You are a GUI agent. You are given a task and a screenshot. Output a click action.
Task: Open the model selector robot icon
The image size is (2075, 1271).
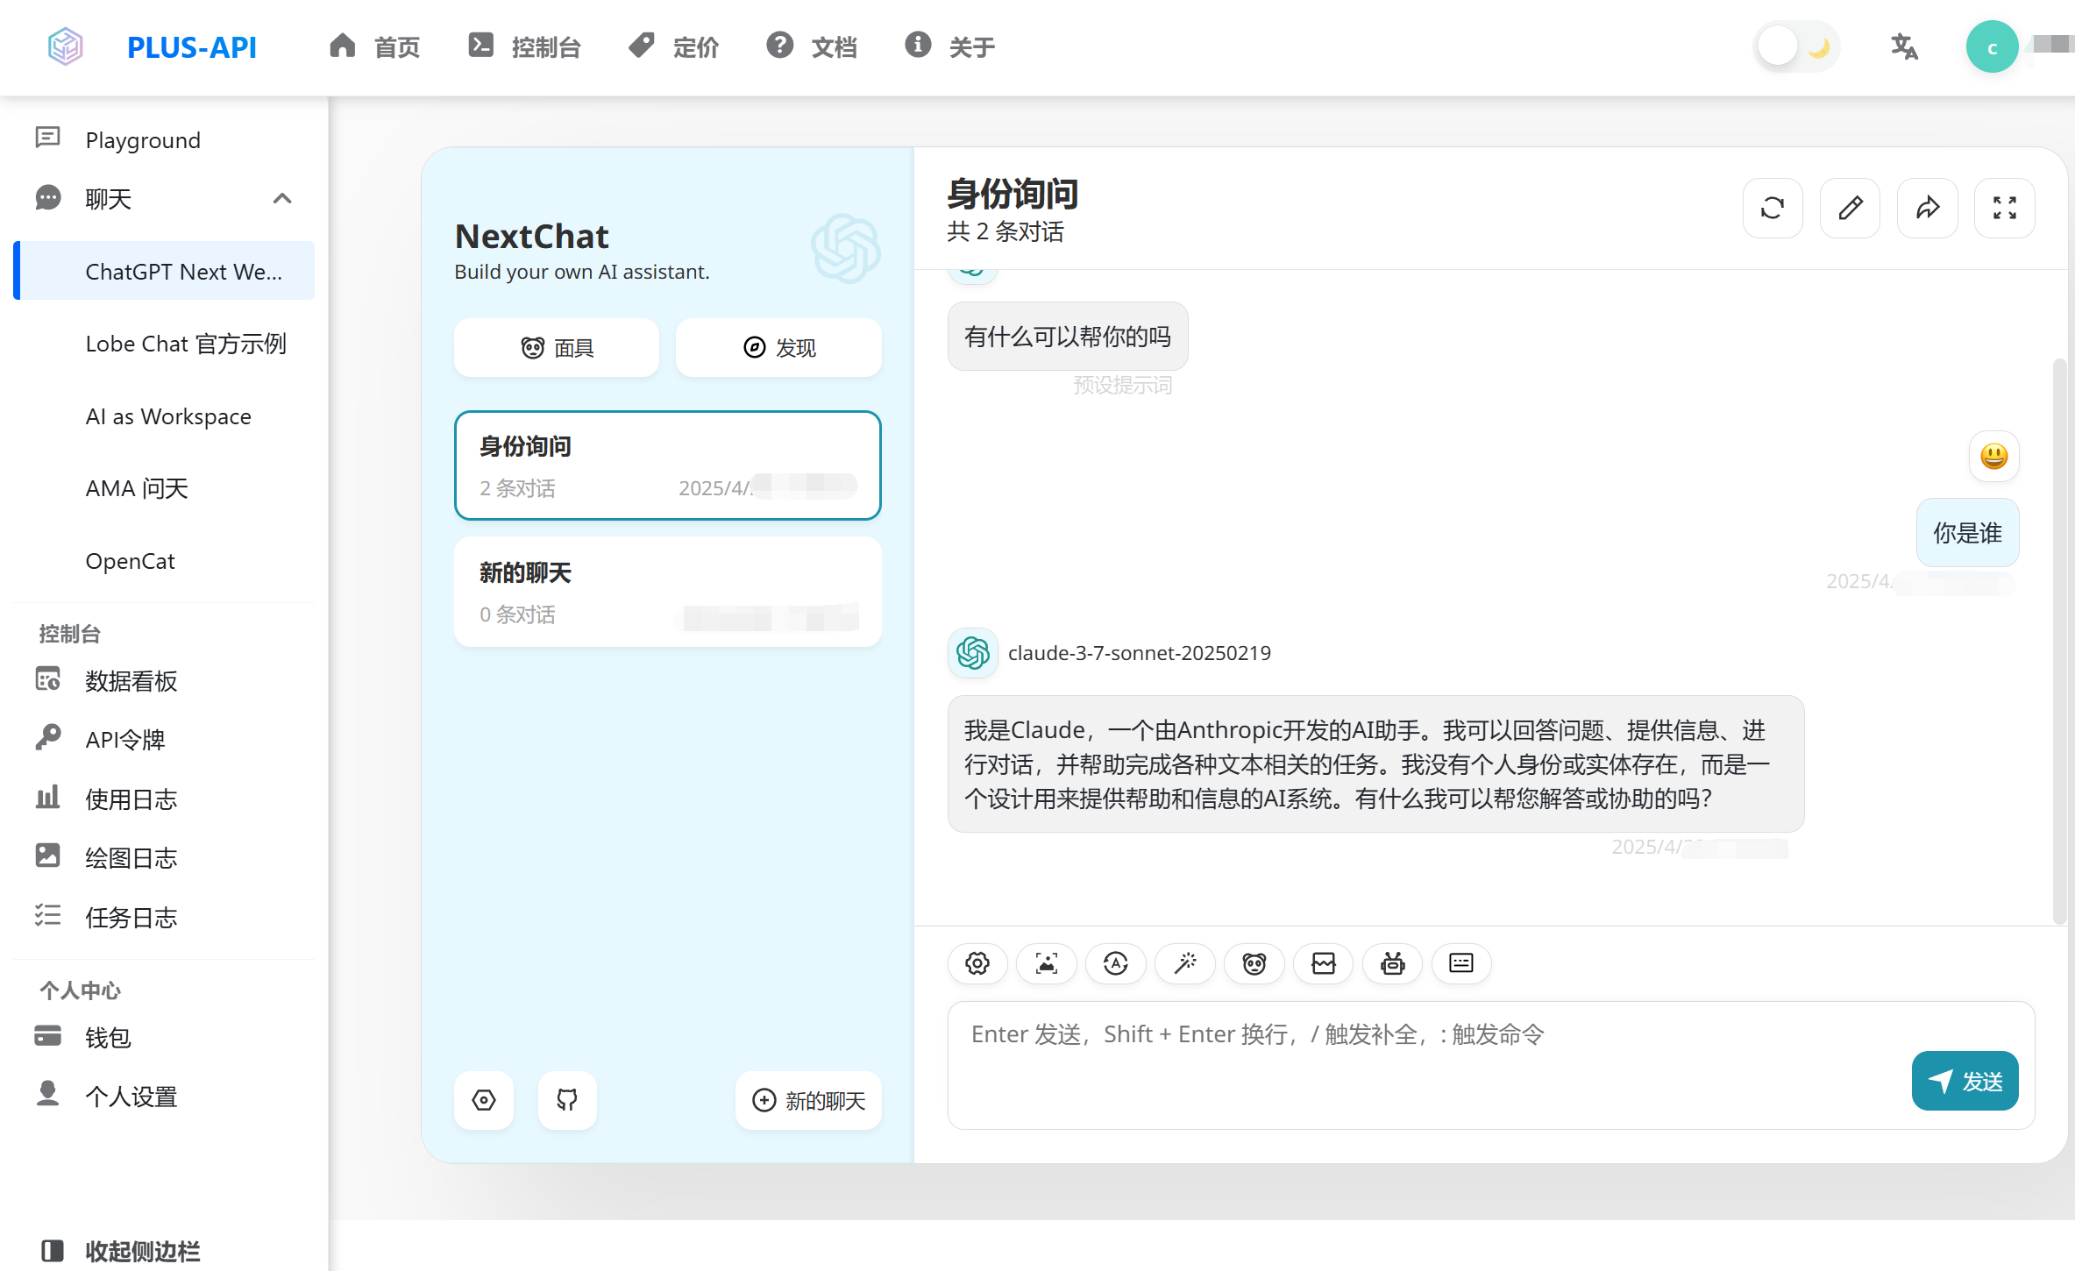[x=1393, y=963]
